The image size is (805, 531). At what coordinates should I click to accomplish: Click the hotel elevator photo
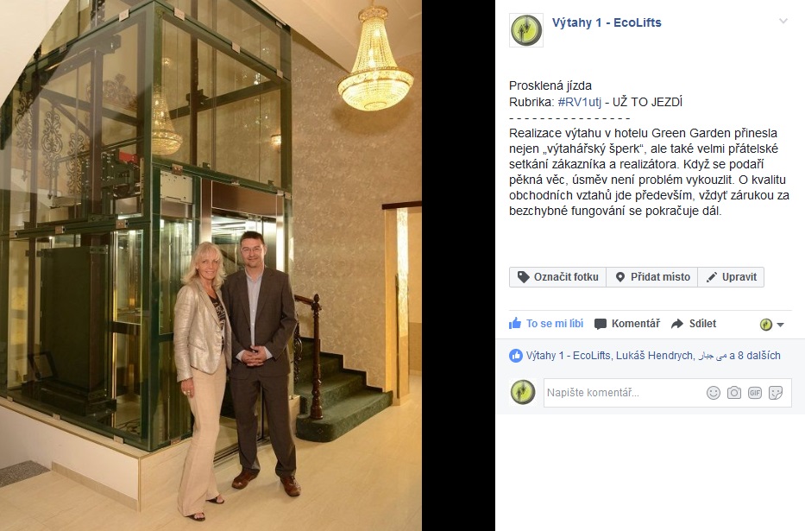211,266
